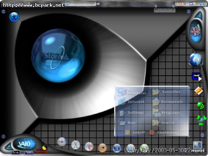Open the blue running-figure icon at top left
Viewport: 208px width, 156px height.
[14, 17]
